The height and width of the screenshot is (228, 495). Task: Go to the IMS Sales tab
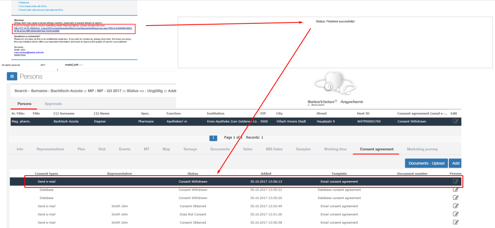point(274,149)
